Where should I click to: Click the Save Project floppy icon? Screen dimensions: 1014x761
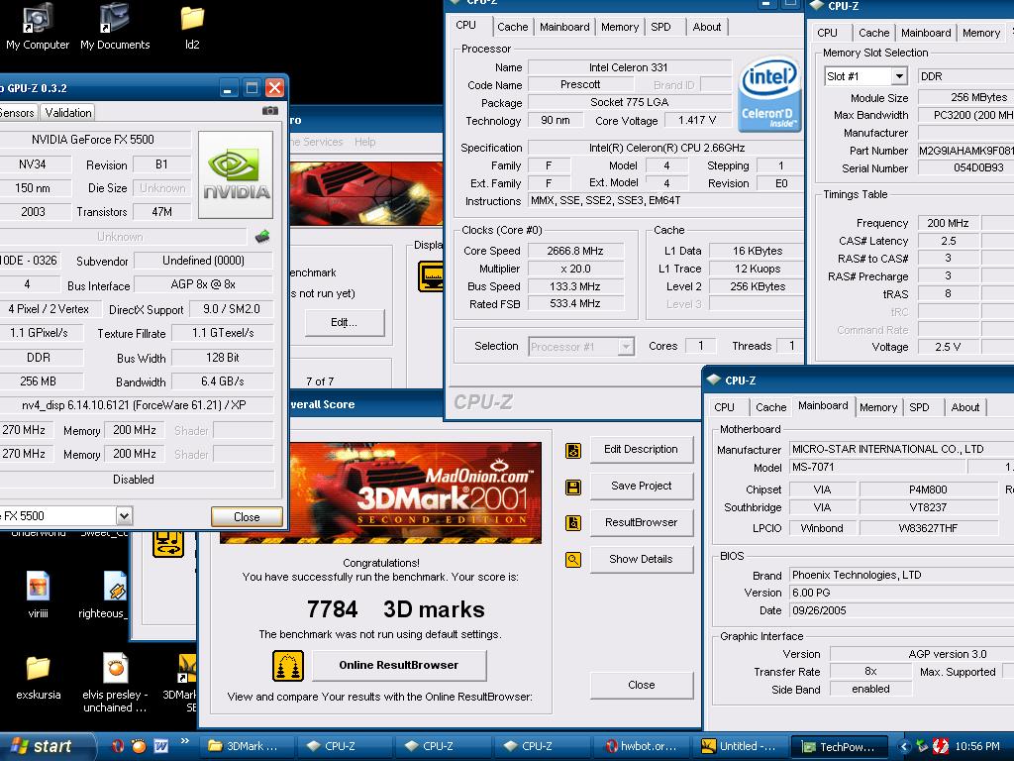point(573,488)
